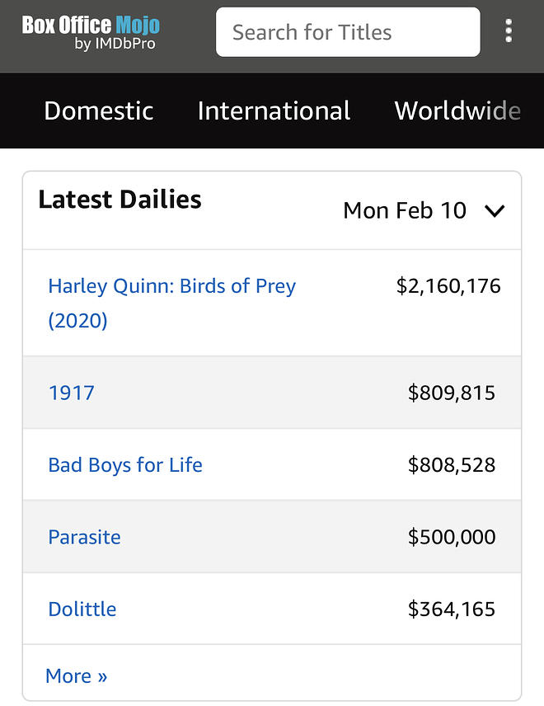The image size is (544, 706).
Task: Open the 1917 movie link
Action: click(x=72, y=393)
